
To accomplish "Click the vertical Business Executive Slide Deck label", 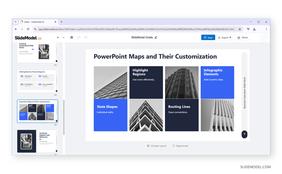I will 244,93.
